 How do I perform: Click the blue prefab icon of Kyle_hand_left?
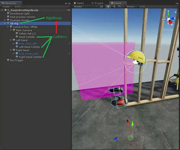click(x=17, y=43)
